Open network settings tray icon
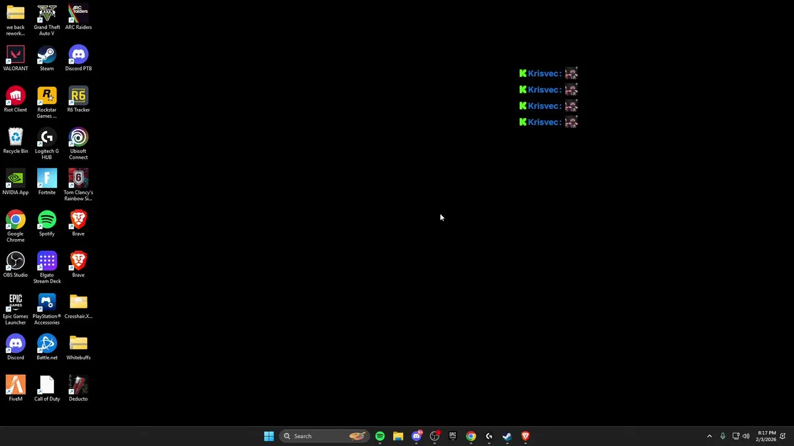Image resolution: width=794 pixels, height=446 pixels. [736, 436]
